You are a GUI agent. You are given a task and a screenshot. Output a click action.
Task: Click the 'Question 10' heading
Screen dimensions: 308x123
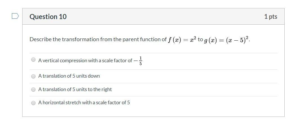point(48,17)
